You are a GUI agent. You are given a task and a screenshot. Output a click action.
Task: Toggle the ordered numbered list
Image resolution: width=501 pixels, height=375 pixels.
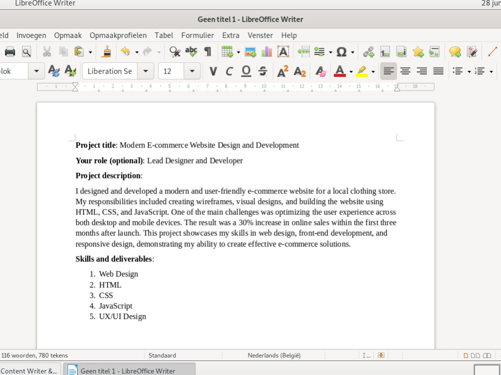tap(480, 71)
